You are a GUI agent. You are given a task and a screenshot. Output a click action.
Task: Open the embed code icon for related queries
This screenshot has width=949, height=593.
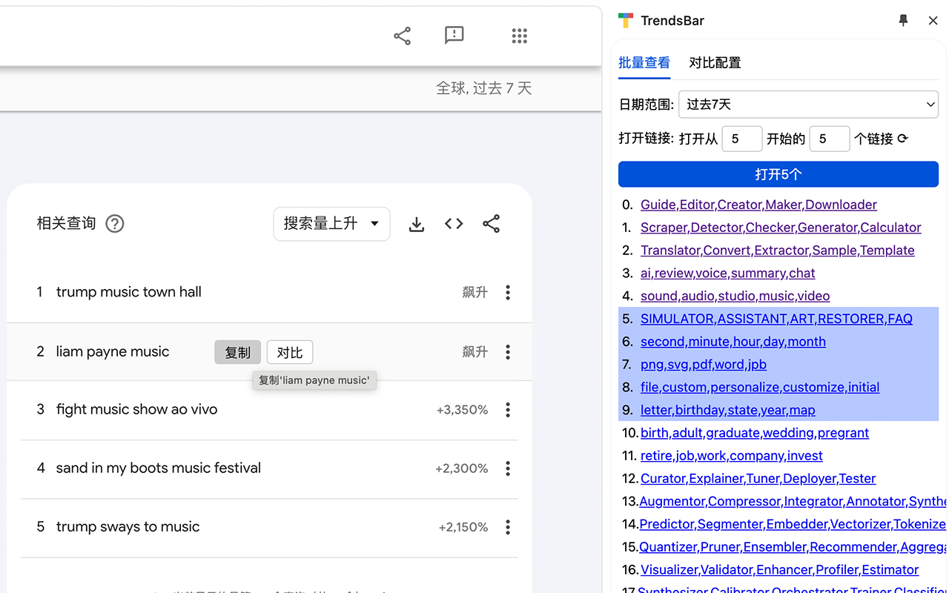pos(454,224)
